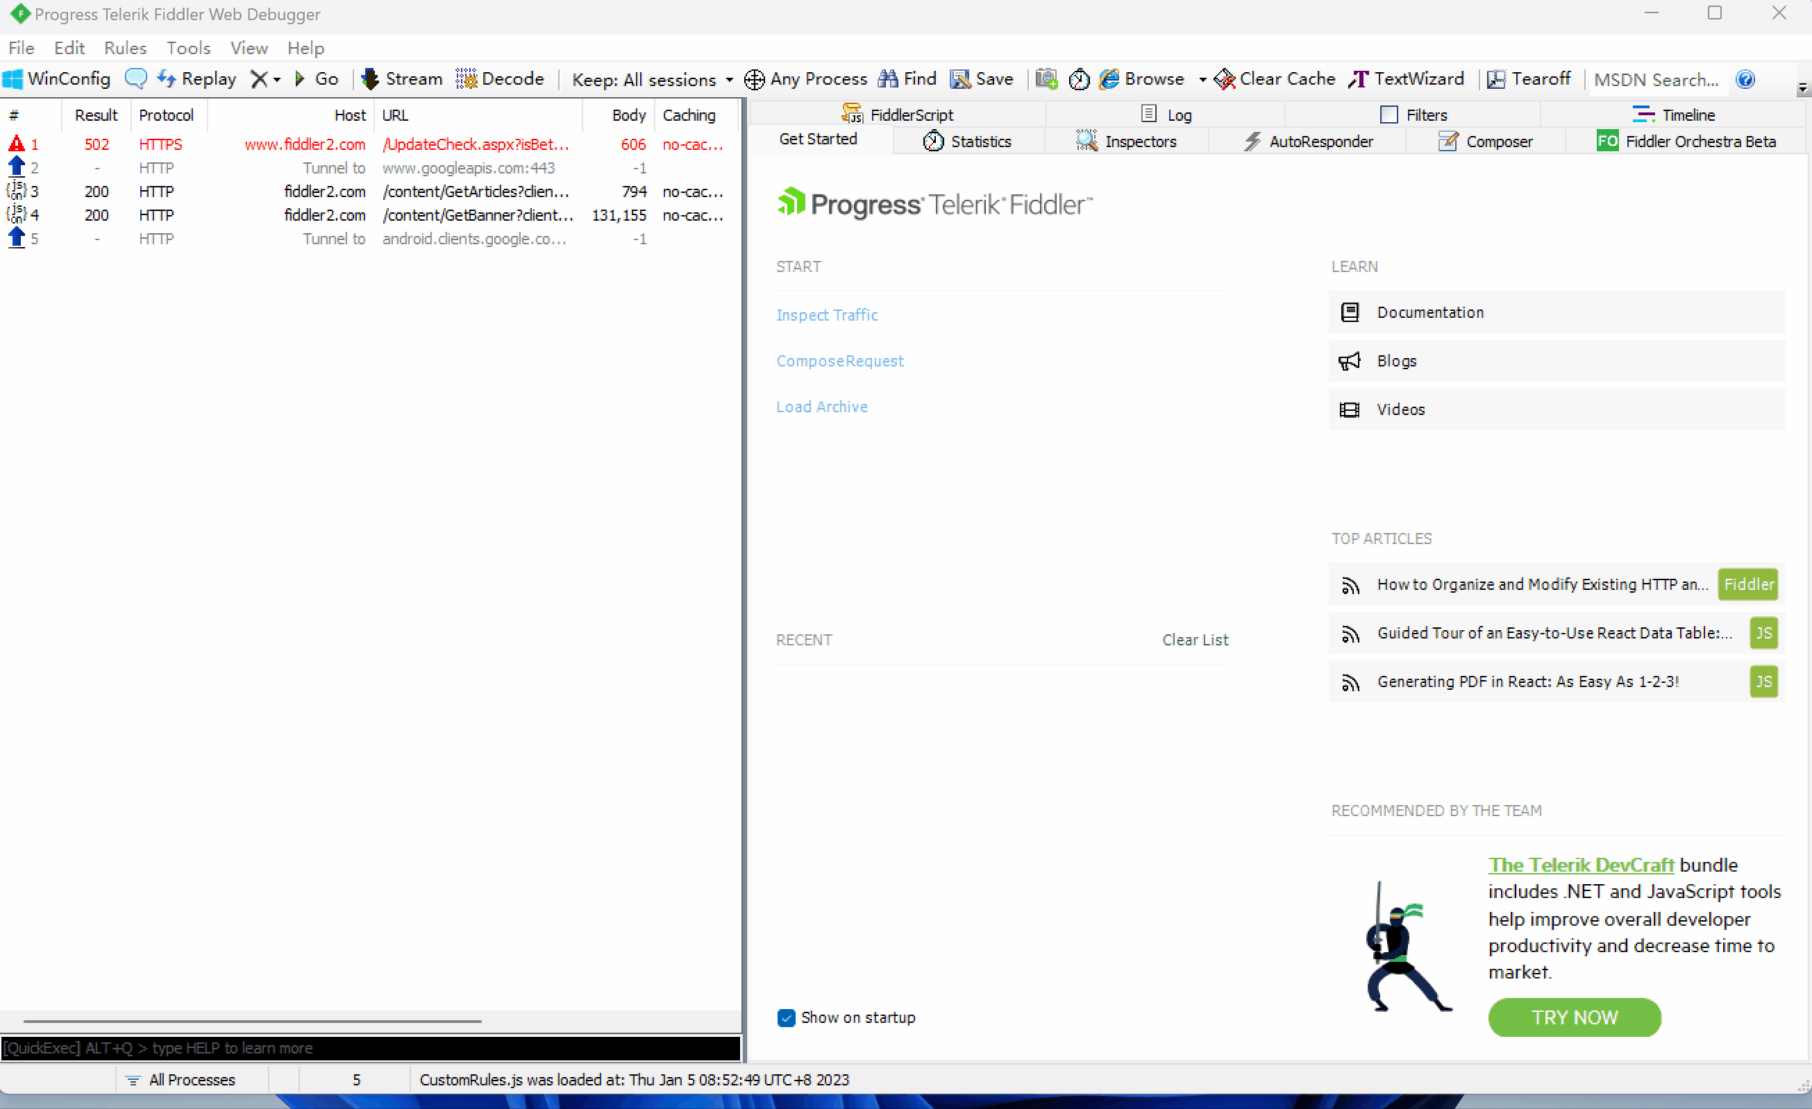Open the View menu
This screenshot has height=1109, width=1812.
point(249,48)
